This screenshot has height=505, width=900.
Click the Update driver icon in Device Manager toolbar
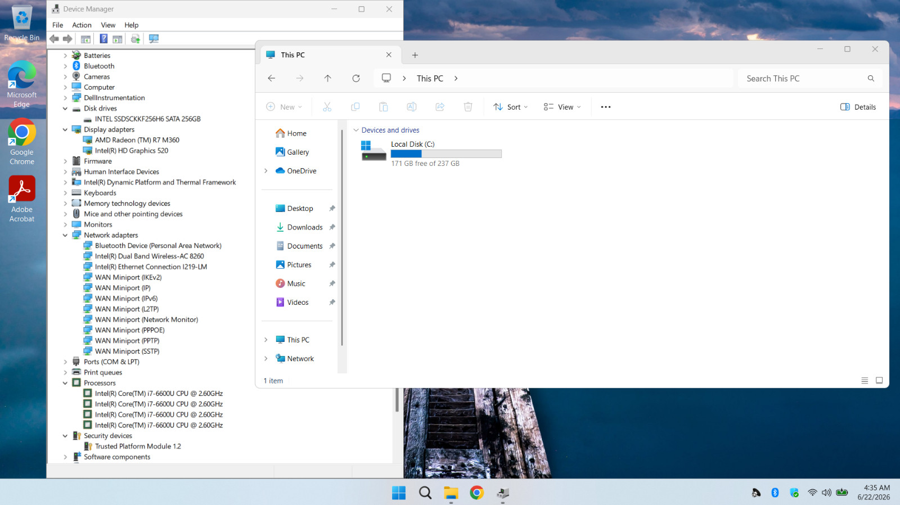[x=136, y=39]
